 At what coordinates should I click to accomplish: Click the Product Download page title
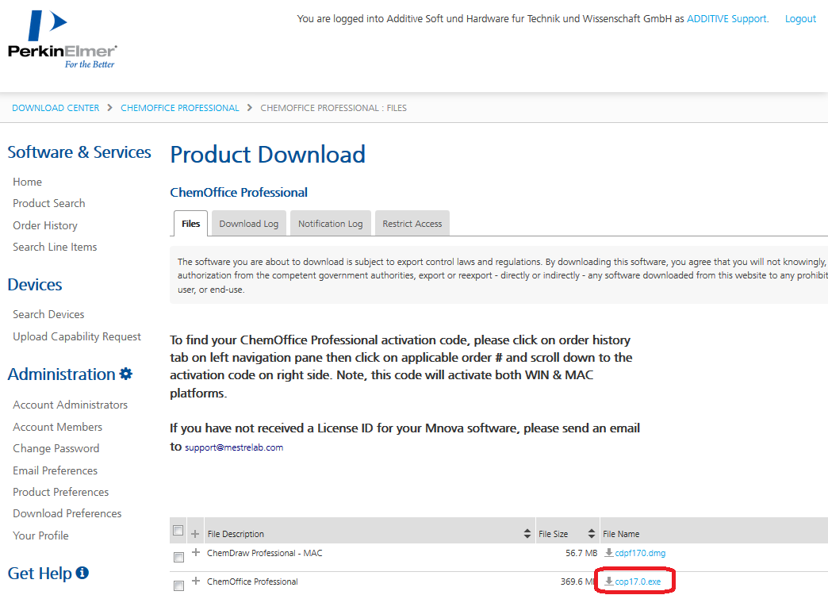[268, 155]
